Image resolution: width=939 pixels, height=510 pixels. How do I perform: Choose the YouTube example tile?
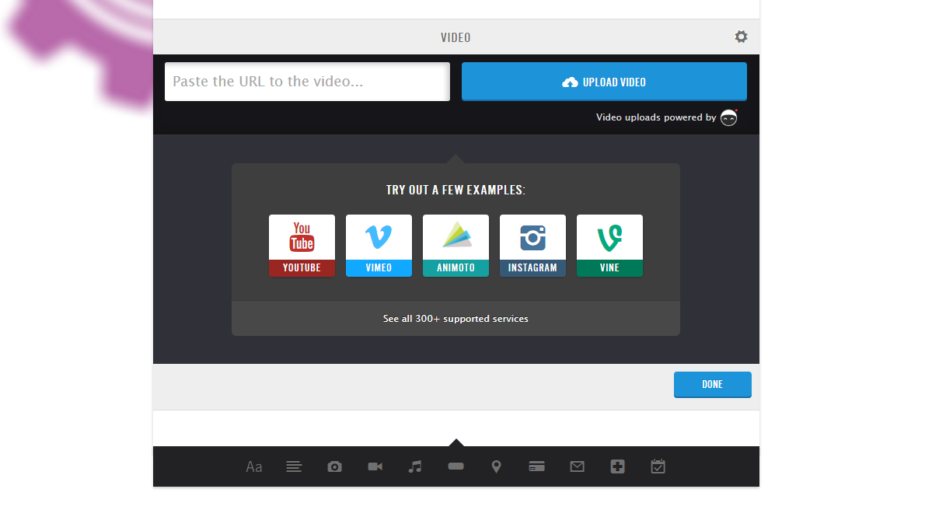pos(302,246)
